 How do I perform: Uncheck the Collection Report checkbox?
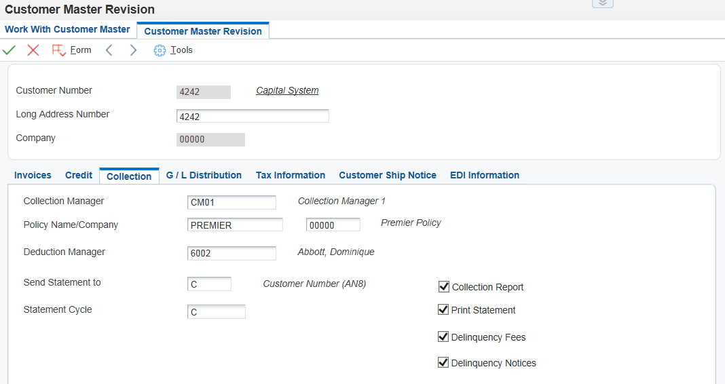pyautogui.click(x=443, y=286)
